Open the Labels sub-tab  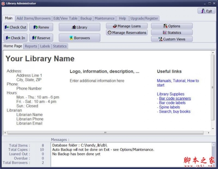coord(45,46)
